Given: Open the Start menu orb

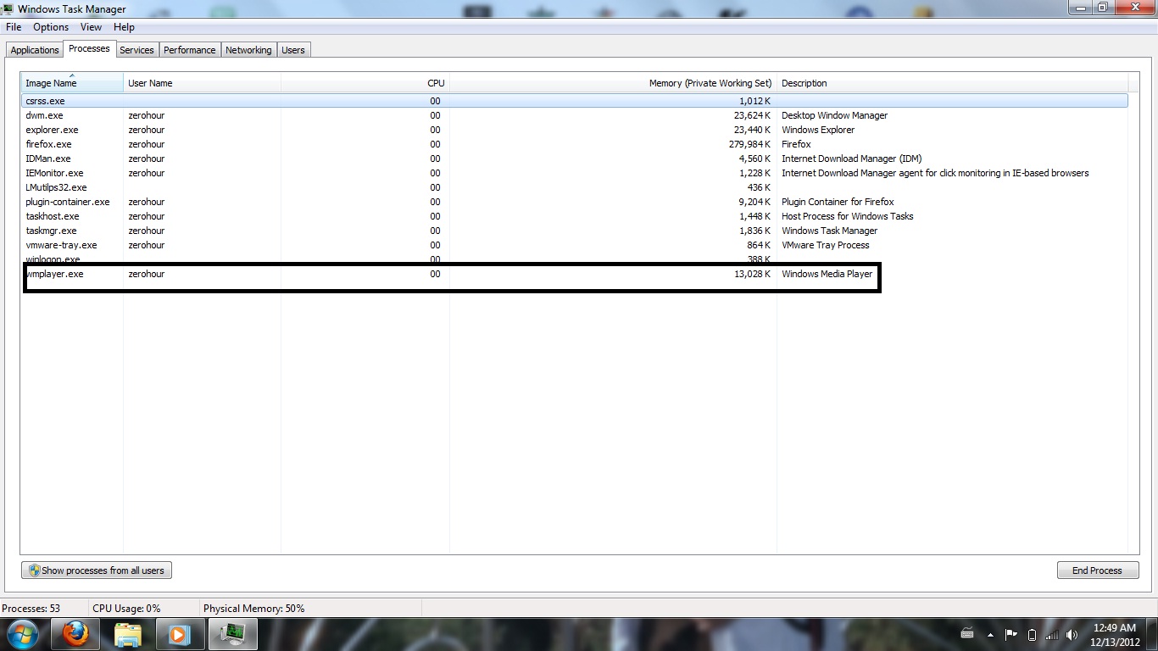Looking at the screenshot, I should click(x=23, y=633).
